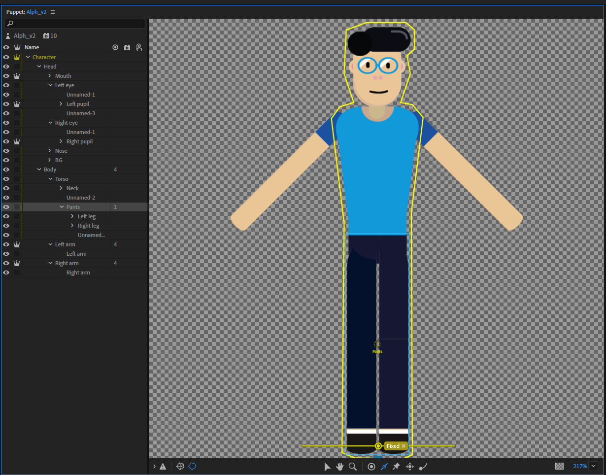Remove the Fixed tag on the handle
Viewport: 606px width, 475px height.
point(404,445)
